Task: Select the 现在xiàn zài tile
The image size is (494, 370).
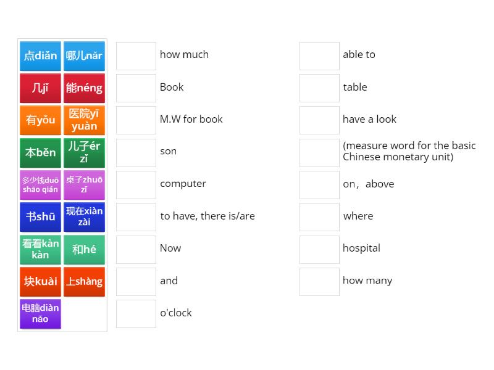Action: 84,217
